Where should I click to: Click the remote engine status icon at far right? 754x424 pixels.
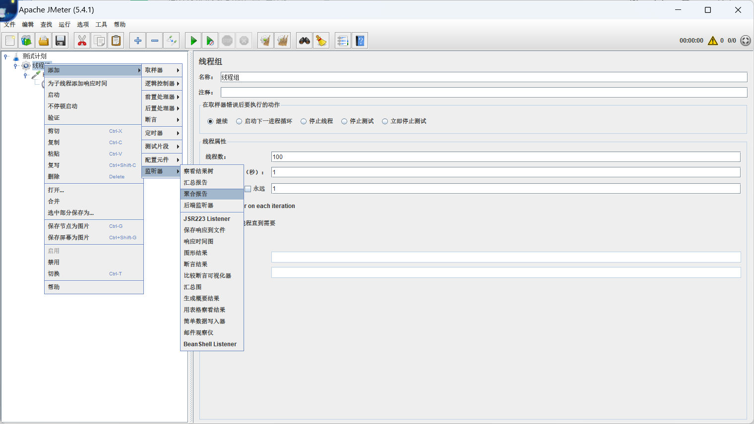coord(746,41)
